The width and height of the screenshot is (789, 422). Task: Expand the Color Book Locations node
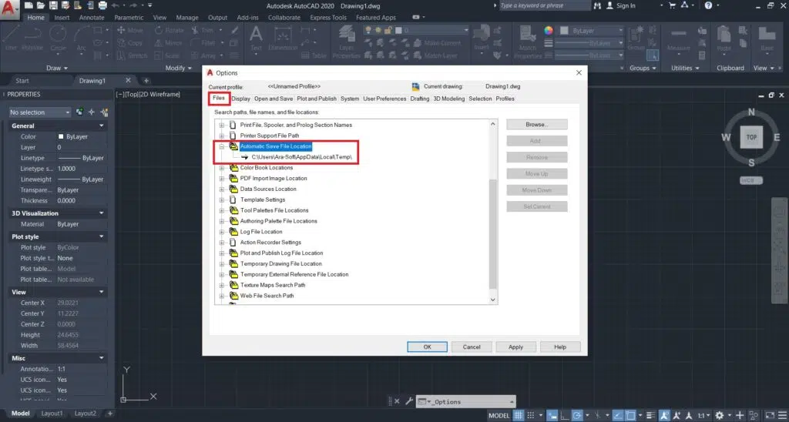221,168
